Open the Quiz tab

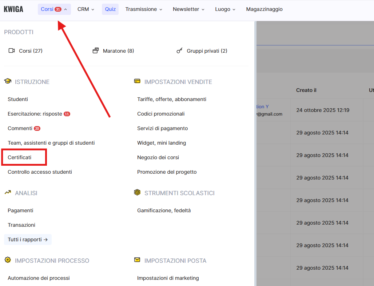(110, 9)
